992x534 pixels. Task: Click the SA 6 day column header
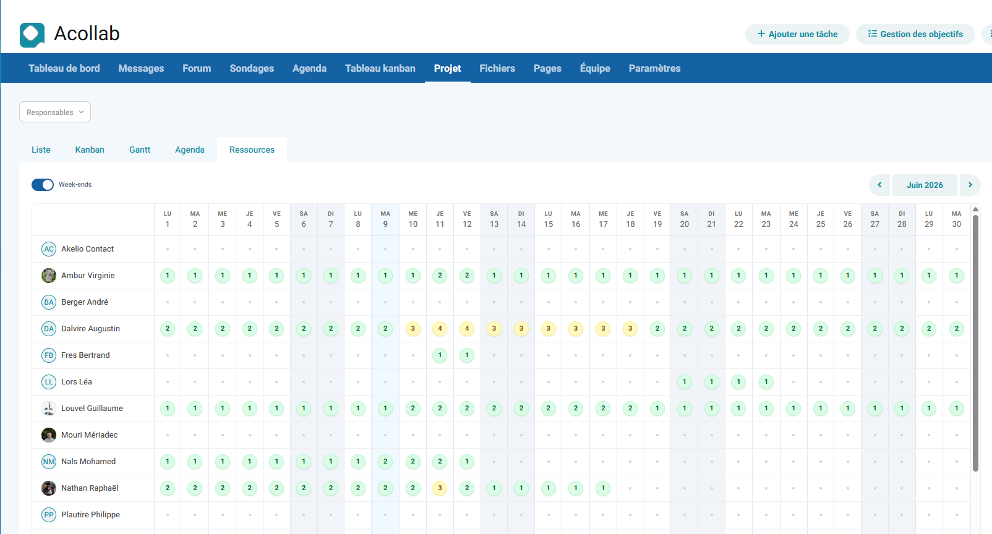[304, 219]
